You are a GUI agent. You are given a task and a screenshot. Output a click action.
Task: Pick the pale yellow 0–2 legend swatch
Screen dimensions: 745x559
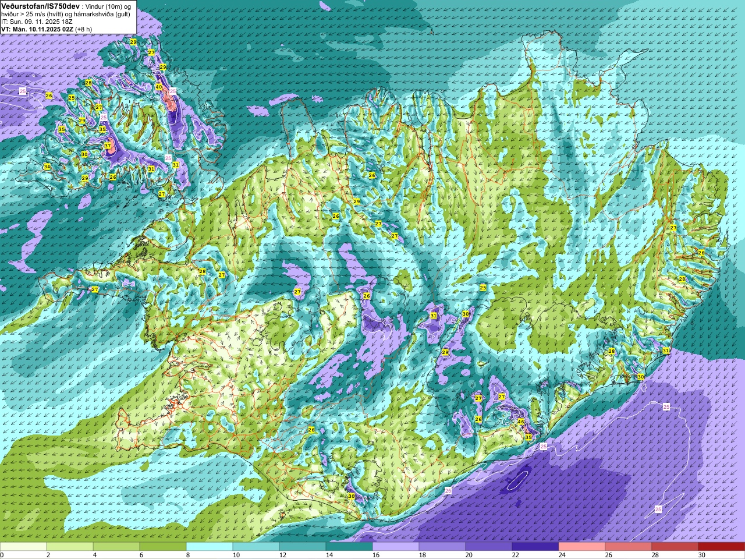(x=23, y=547)
